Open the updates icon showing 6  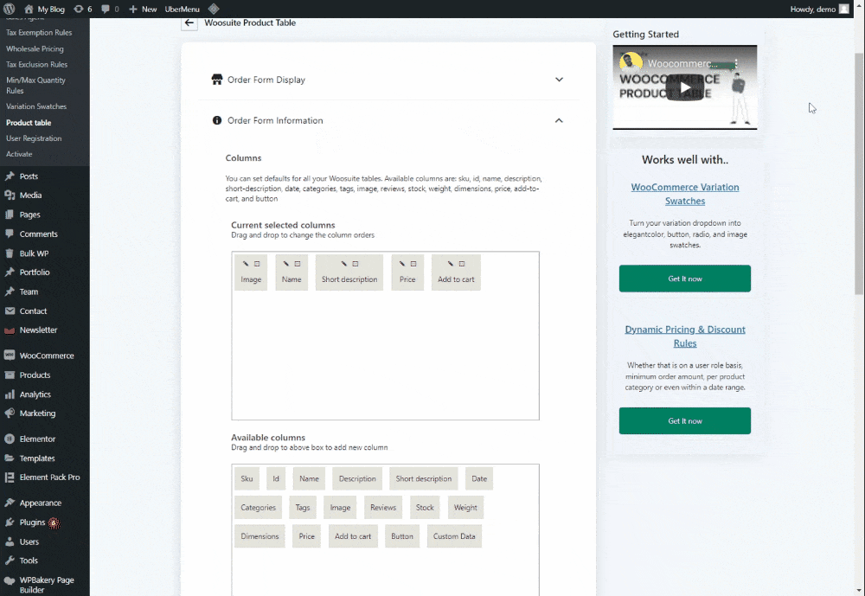83,9
